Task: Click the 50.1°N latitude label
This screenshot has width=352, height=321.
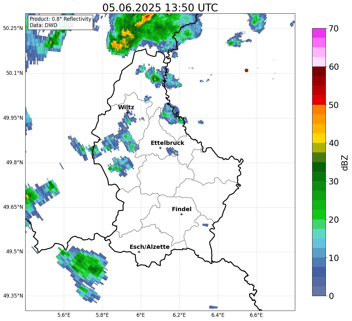Action: pyautogui.click(x=15, y=73)
